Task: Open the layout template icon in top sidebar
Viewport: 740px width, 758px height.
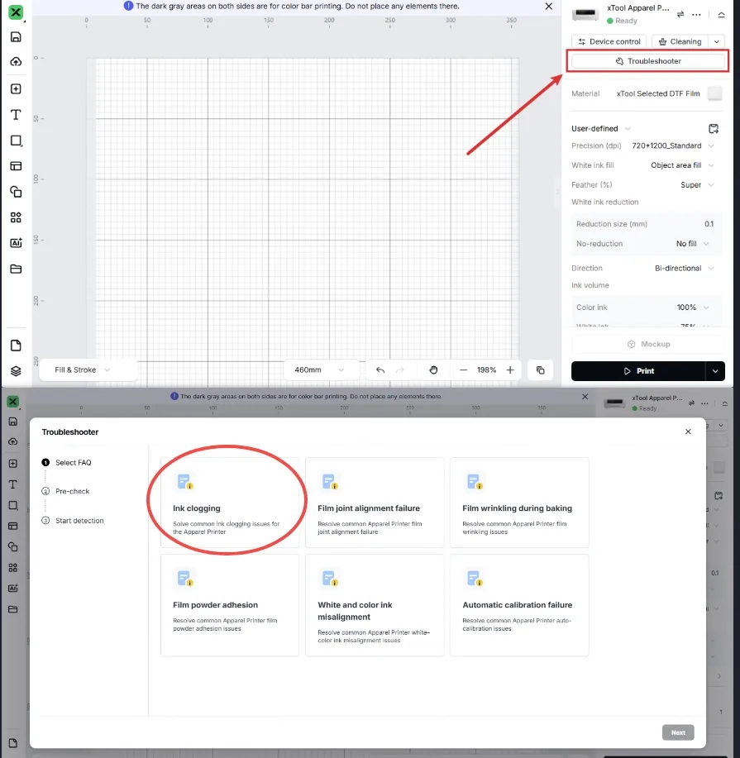Action: [16, 166]
